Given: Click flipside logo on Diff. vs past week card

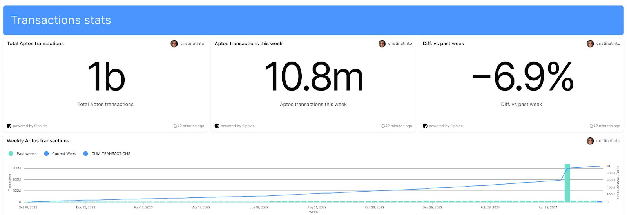Looking at the screenshot, I should click(425, 126).
